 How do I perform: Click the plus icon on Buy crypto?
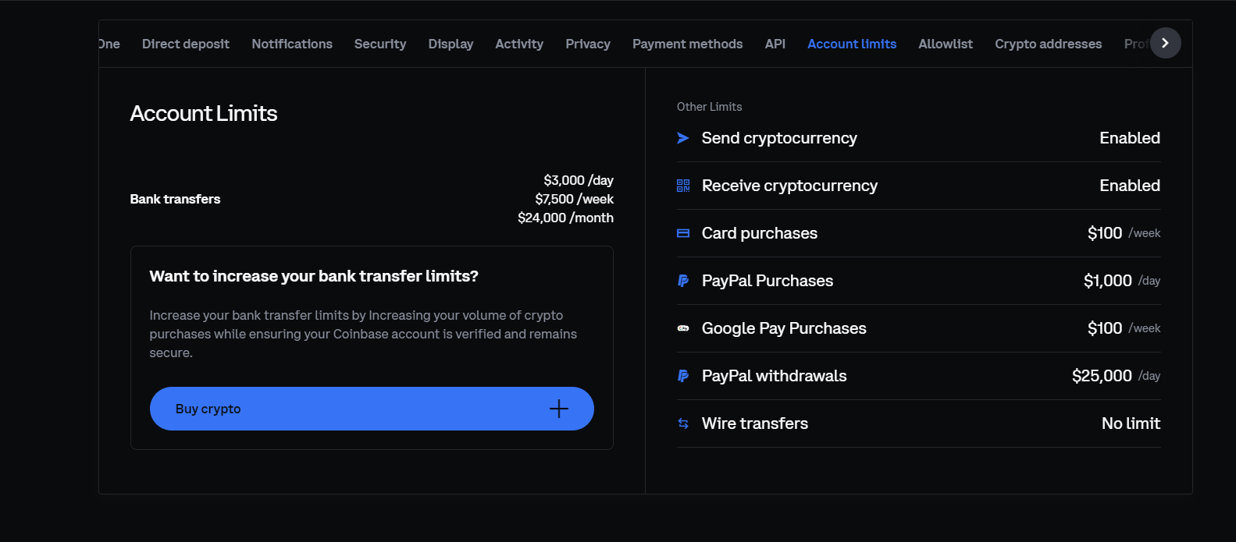coord(558,409)
